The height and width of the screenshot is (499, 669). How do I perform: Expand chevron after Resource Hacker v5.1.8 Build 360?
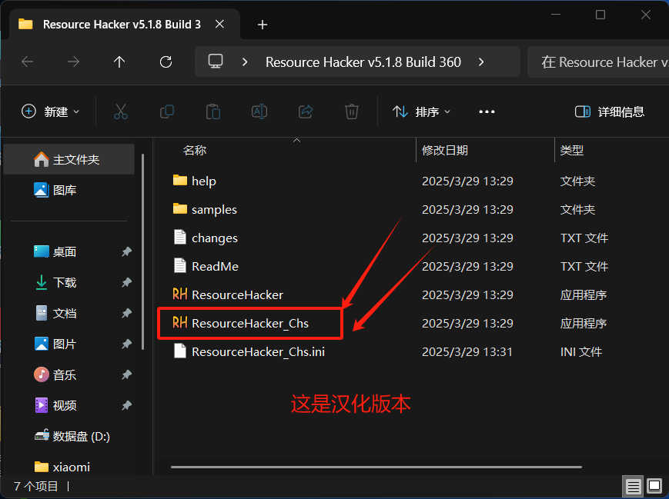481,62
